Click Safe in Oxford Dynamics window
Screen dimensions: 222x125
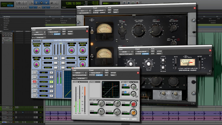pyautogui.click(x=64, y=34)
